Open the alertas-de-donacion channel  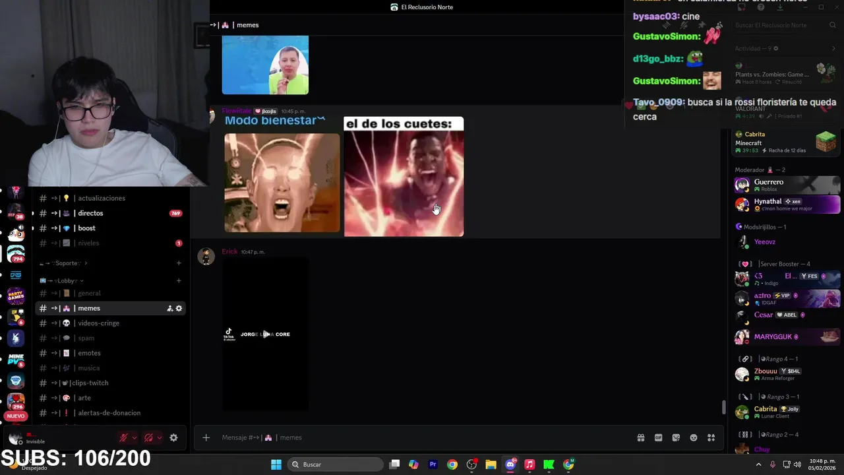pos(111,413)
